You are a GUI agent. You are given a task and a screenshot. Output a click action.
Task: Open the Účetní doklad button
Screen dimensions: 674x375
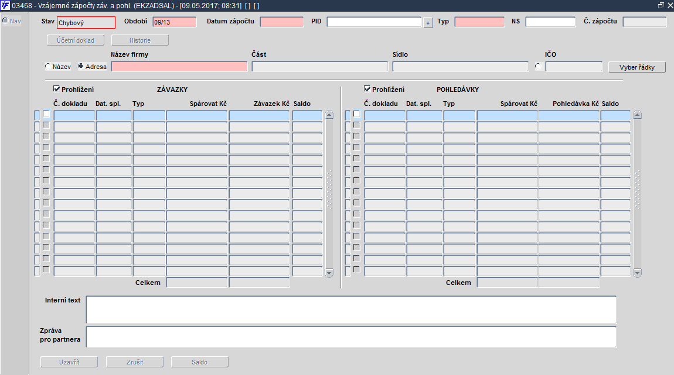tap(76, 40)
